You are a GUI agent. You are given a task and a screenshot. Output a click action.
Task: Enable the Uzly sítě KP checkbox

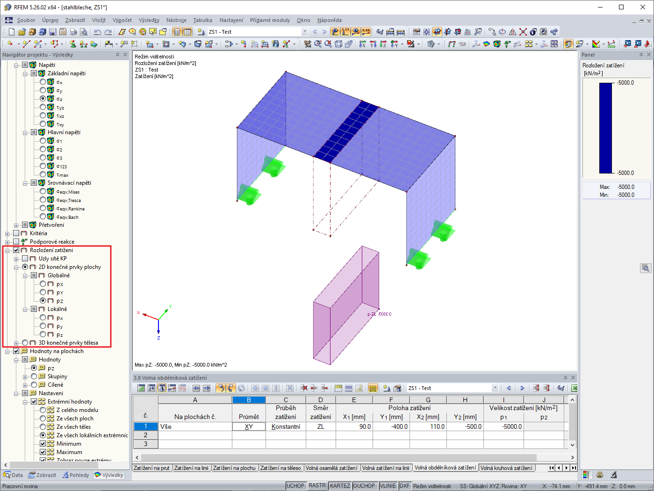[25, 259]
